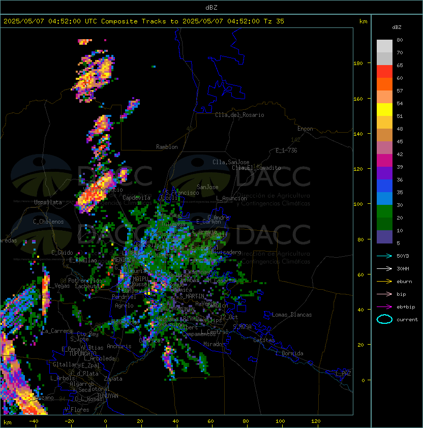
Task: Select the light grey 70-80 dBZ swatch
Action: click(x=384, y=46)
